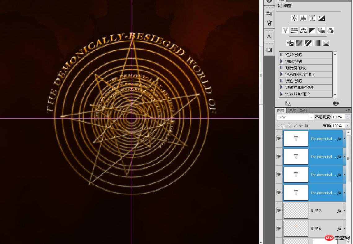This screenshot has width=353, height=244.
Task: Switch to the 路径 tab
Action: pyautogui.click(x=304, y=110)
